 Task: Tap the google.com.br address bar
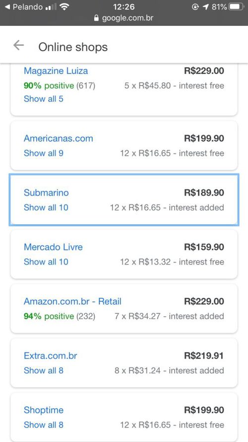[124, 18]
